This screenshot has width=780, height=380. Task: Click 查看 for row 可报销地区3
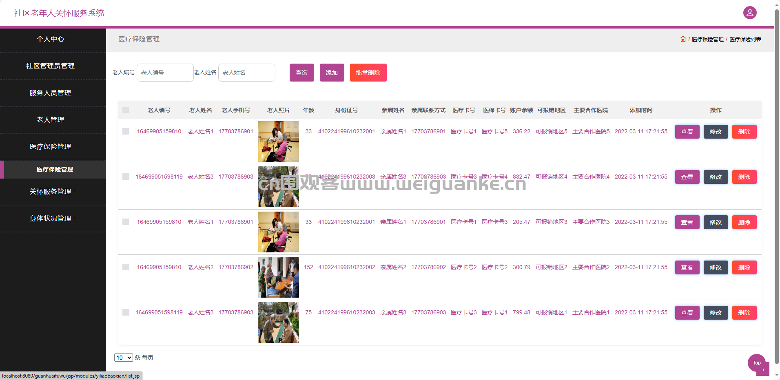[x=687, y=222]
